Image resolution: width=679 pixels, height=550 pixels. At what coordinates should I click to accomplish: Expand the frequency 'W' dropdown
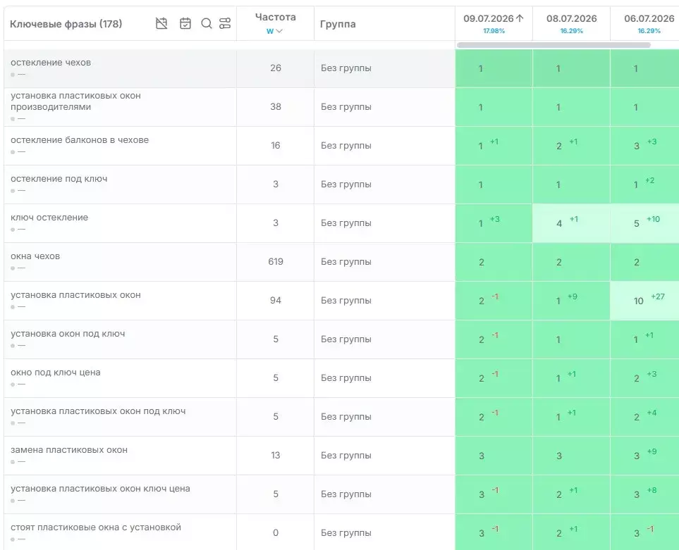[x=274, y=31]
